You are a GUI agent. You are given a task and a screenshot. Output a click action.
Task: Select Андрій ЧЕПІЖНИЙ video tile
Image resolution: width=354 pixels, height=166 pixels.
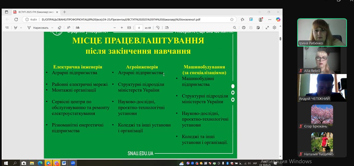(x=322, y=88)
